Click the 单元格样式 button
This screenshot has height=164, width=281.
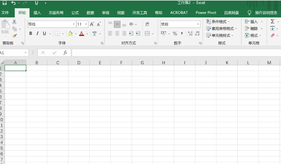click(x=220, y=35)
